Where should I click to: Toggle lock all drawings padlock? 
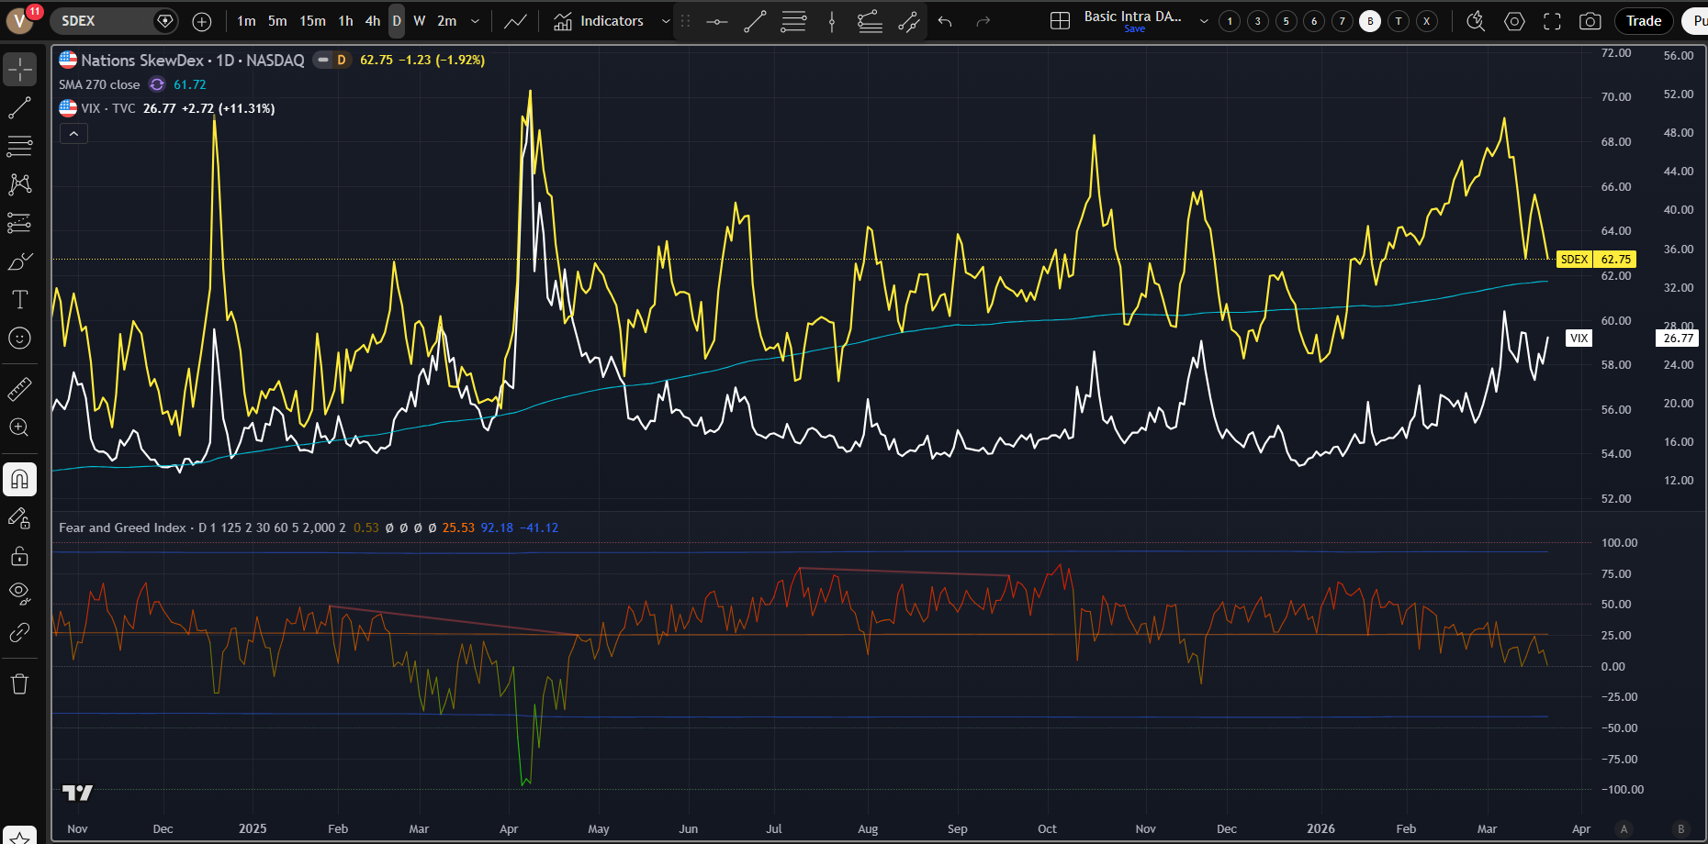(x=20, y=556)
